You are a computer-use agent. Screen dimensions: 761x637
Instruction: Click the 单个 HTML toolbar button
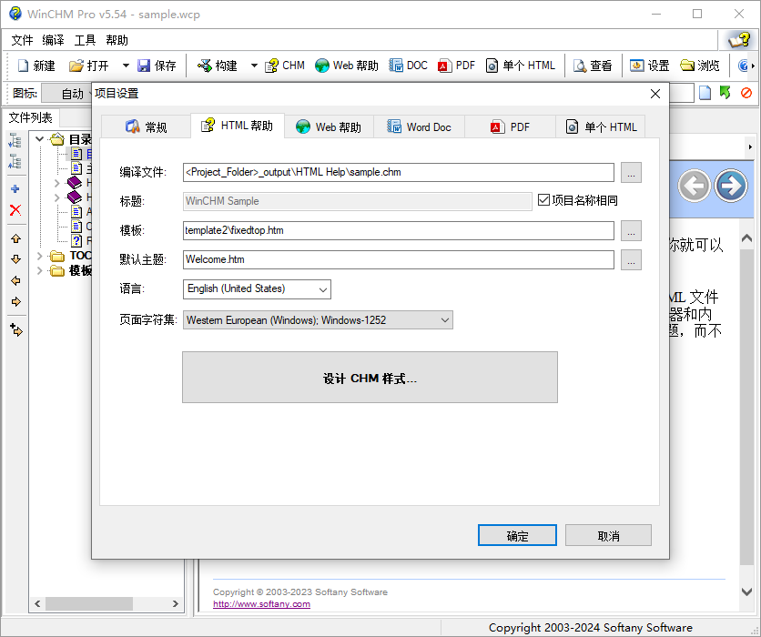[x=520, y=66]
